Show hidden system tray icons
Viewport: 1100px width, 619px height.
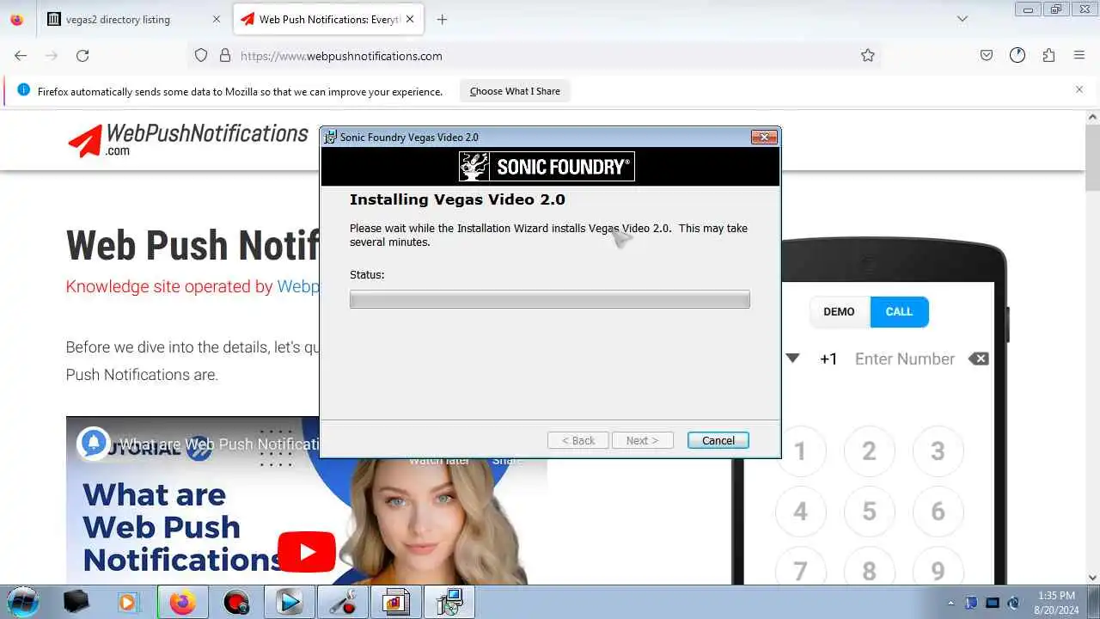pyautogui.click(x=950, y=603)
